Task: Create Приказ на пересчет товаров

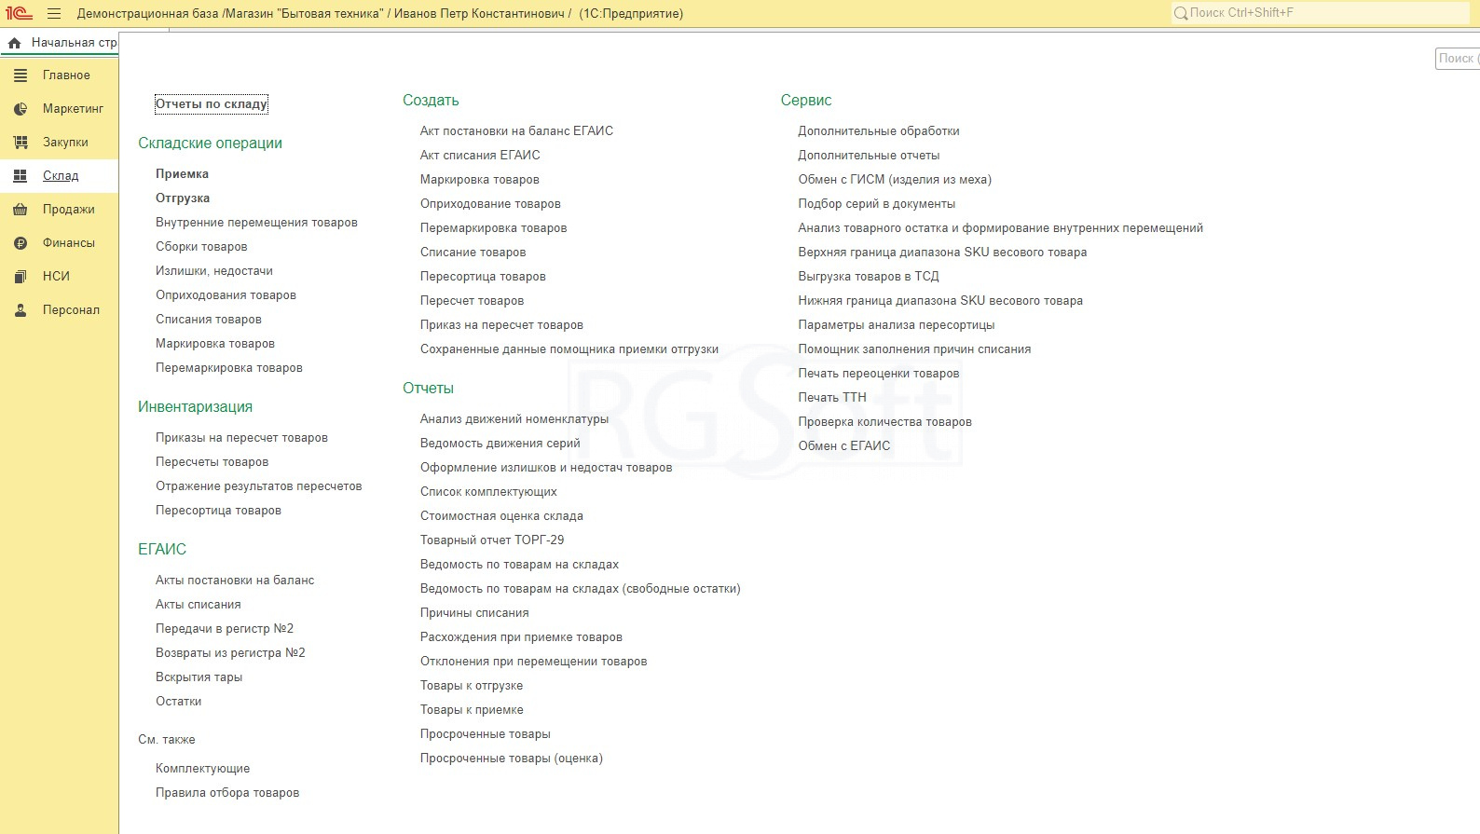Action: 501,325
